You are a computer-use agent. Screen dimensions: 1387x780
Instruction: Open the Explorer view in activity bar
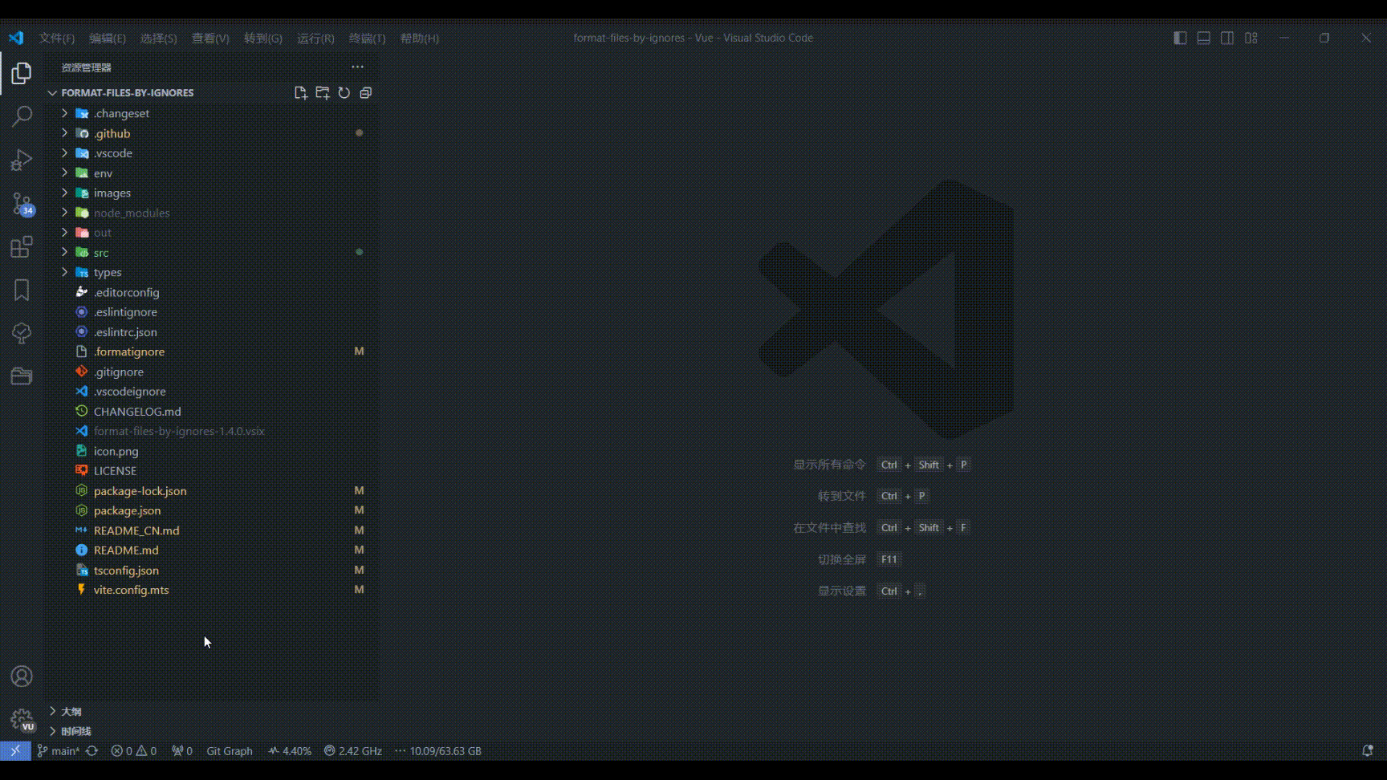coord(22,74)
